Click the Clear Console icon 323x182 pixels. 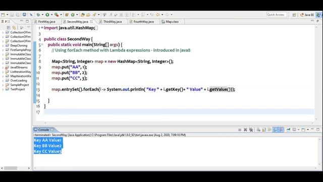pyautogui.click(x=258, y=129)
